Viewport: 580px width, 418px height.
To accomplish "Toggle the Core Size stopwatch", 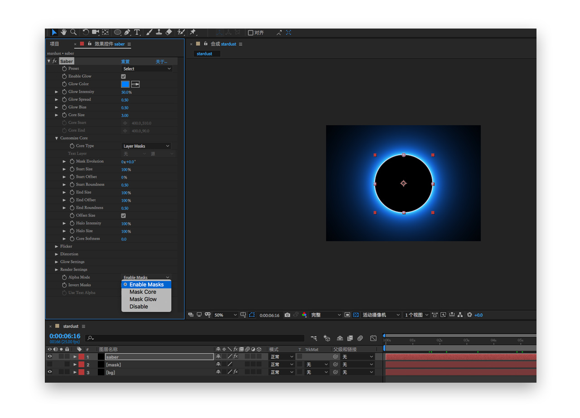I will [64, 115].
